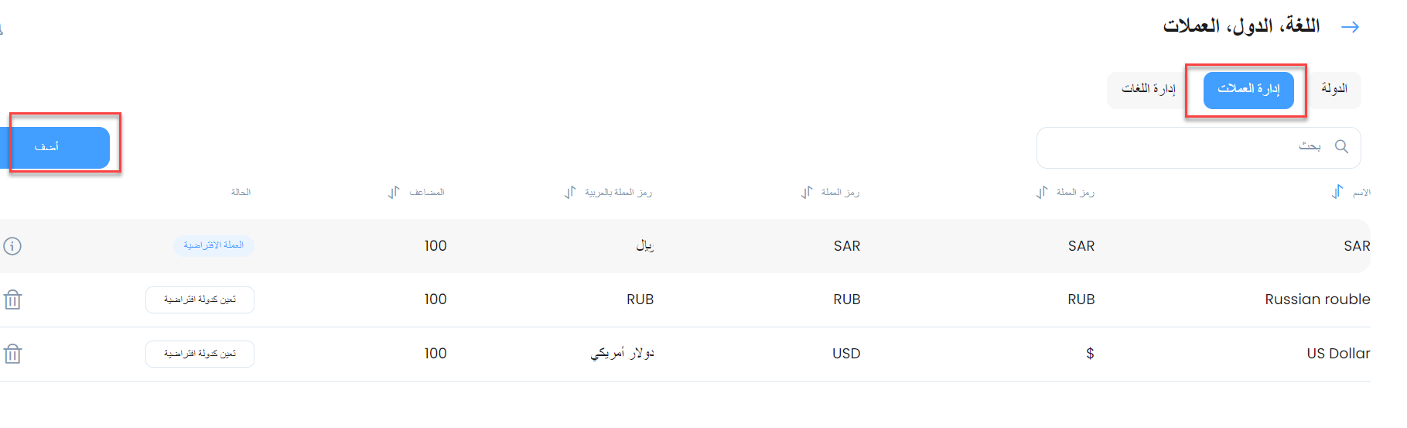Sort by first currency symbol column
Viewport: 1407px width, 428px height.
pos(1041,192)
